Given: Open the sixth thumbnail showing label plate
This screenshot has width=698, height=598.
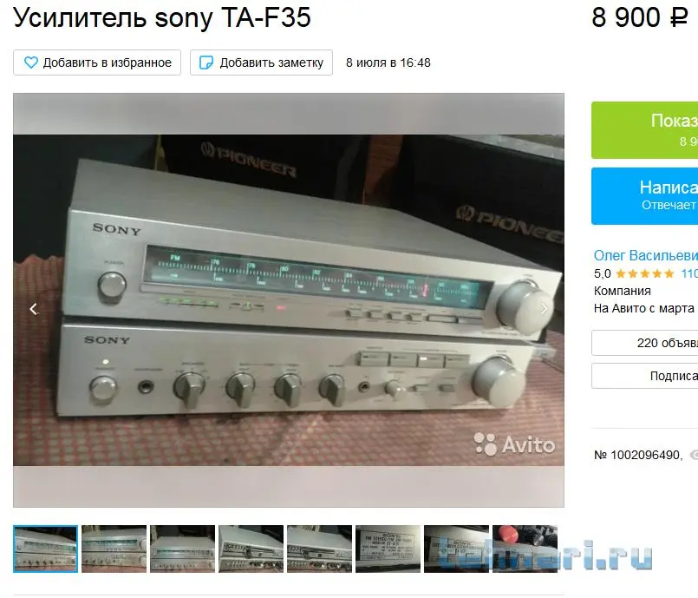Looking at the screenshot, I should 388,549.
